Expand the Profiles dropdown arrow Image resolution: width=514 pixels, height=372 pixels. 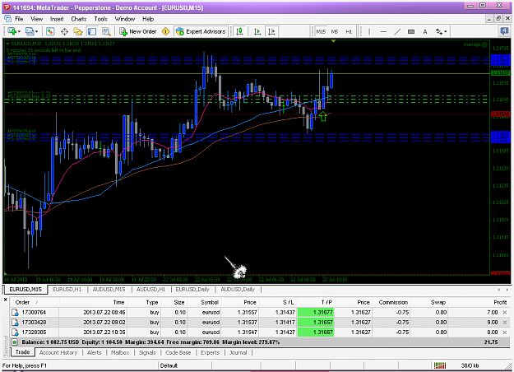tap(37, 32)
